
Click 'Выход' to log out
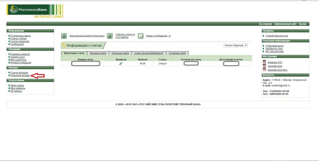302,24
